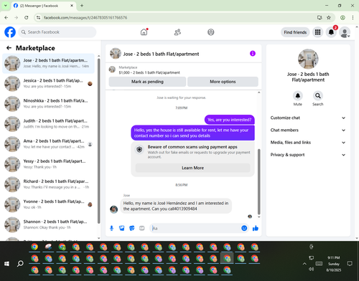Open the Groups icon in top navigation

click(211, 32)
